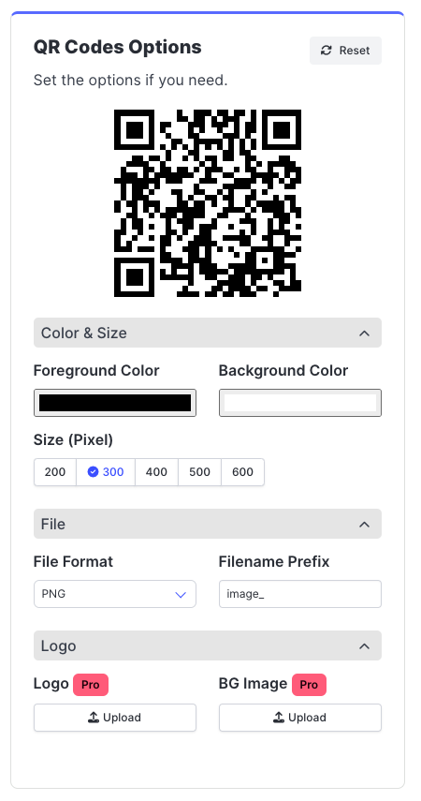
Task: Click the Pro badge beside BG Image
Action: click(310, 685)
